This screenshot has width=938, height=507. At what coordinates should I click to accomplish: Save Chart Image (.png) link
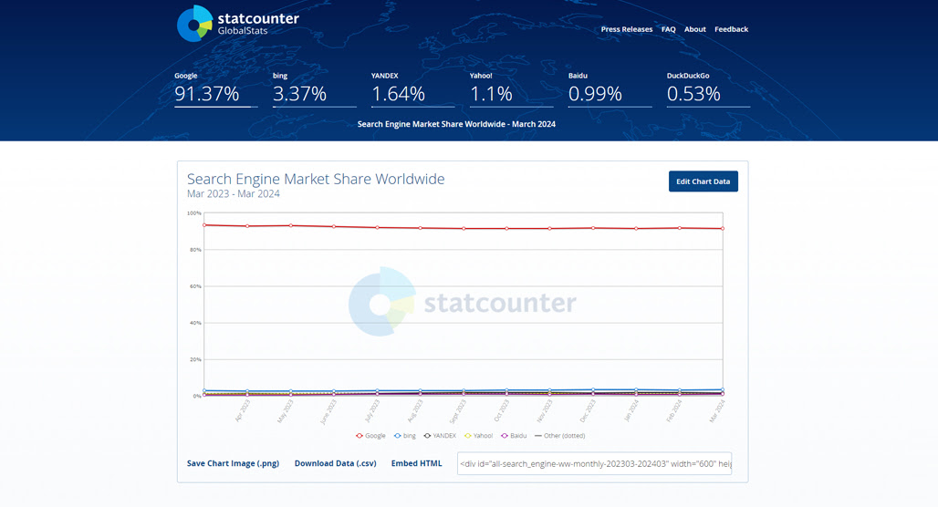coord(233,463)
